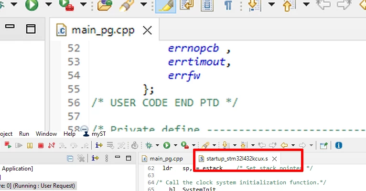366x191 pixels.
Task: Click the Step Return debug icon
Action: (x=85, y=146)
